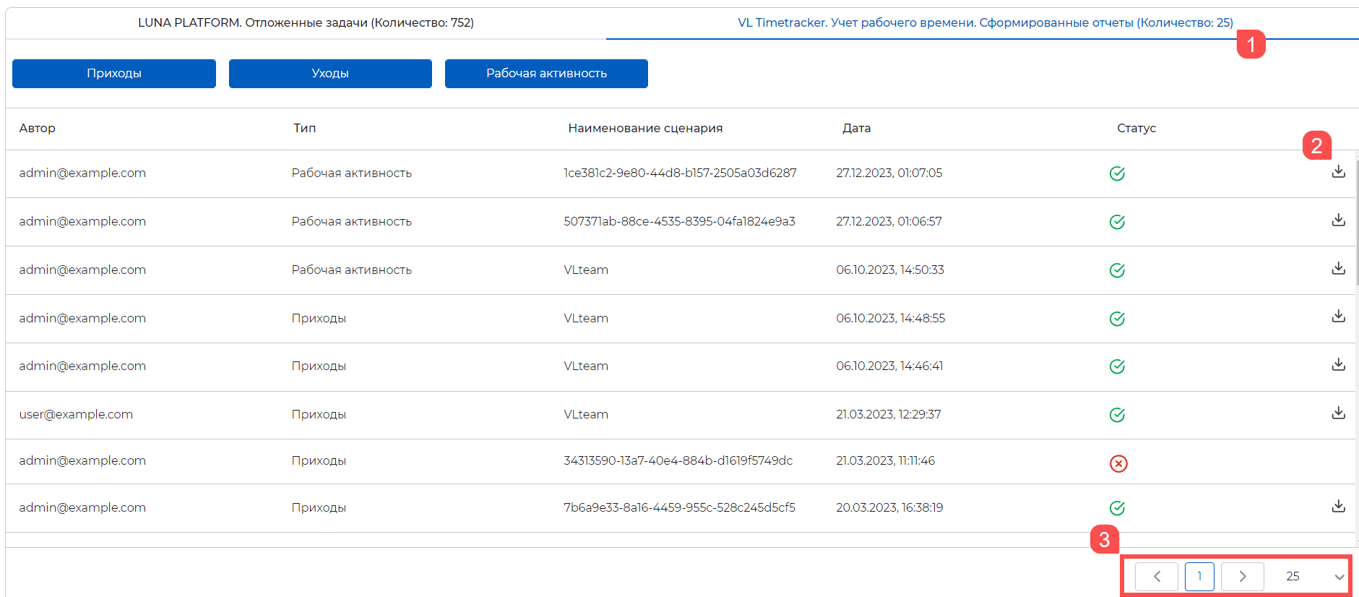
Task: Download report dated 06.10.2023, 14:46:41
Action: click(1338, 364)
